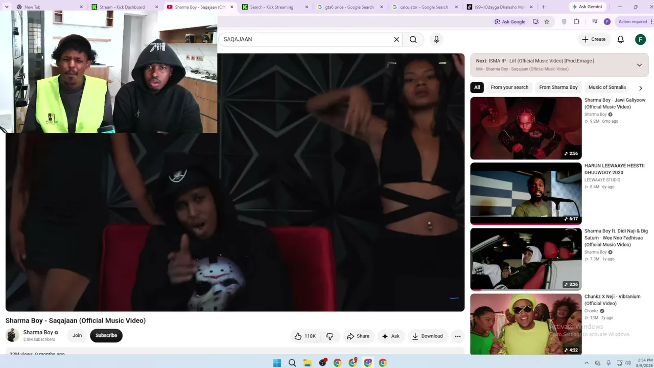Show hidden system tray icons
Screen dimensions: 654x368
pos(587,363)
